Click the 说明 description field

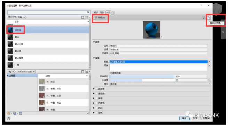click(159, 49)
